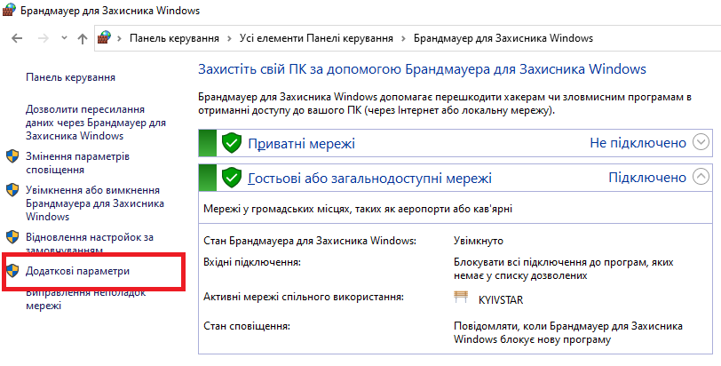Image resolution: width=721 pixels, height=366 pixels.
Task: Click Блокувати всі підключення до програм value
Action: tap(564, 269)
